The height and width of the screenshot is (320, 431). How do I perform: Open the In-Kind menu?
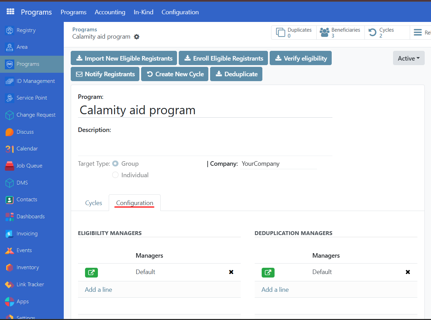point(143,12)
